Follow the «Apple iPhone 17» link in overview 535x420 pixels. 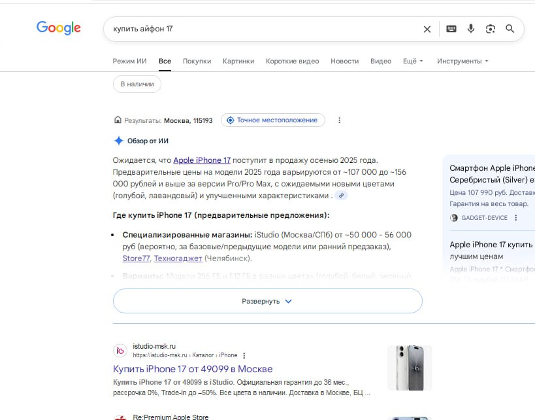point(202,160)
